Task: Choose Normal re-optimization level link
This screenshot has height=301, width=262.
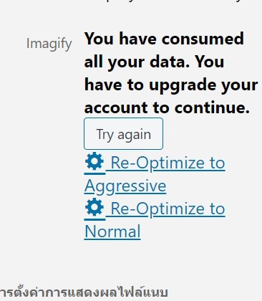Action: tap(155, 220)
